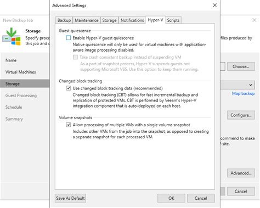Go to the Notifications tab

[x=132, y=20]
